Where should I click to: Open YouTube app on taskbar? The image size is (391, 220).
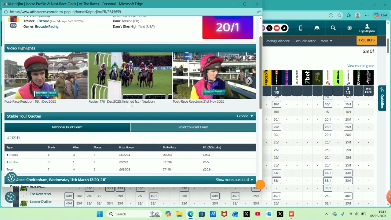click(x=258, y=214)
